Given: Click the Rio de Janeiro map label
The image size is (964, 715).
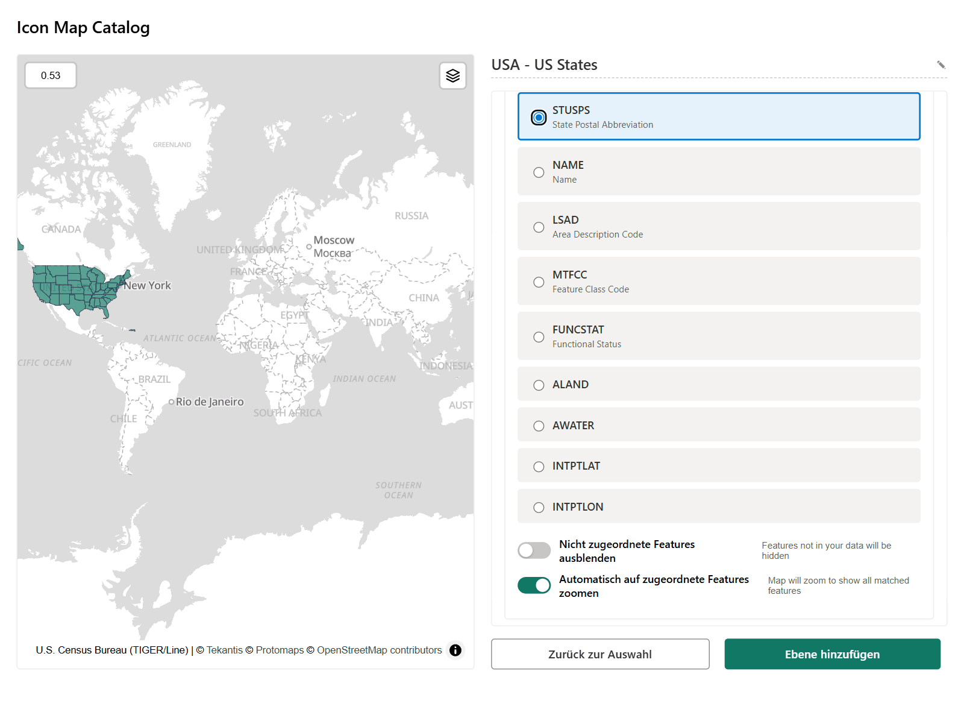Looking at the screenshot, I should 210,402.
